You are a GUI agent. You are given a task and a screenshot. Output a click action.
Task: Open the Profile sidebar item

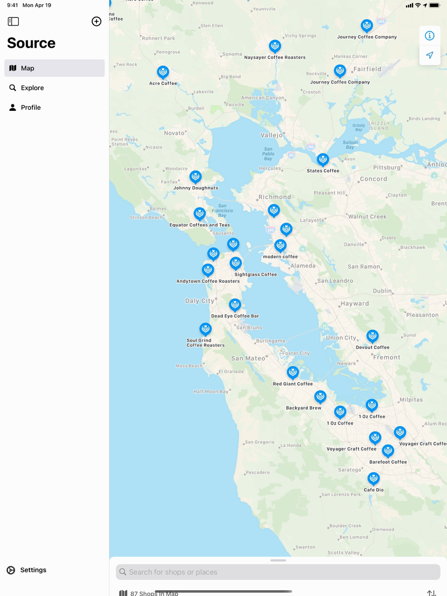click(x=55, y=108)
